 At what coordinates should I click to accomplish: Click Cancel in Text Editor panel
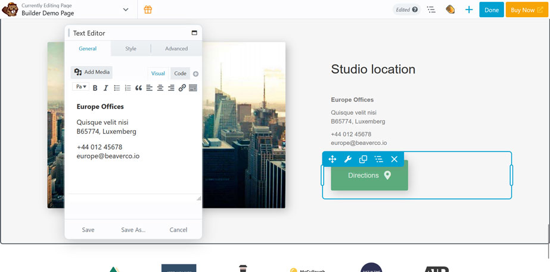tap(178, 230)
